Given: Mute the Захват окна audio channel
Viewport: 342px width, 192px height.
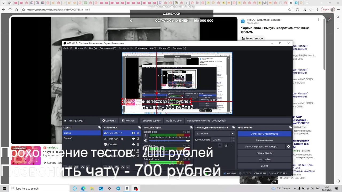Looking at the screenshot, I should (146, 140).
